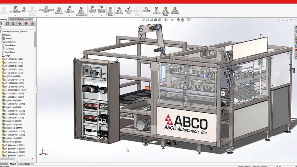Select Annotations in feature tree
This screenshot has height=167, width=297.
coord(9,42)
